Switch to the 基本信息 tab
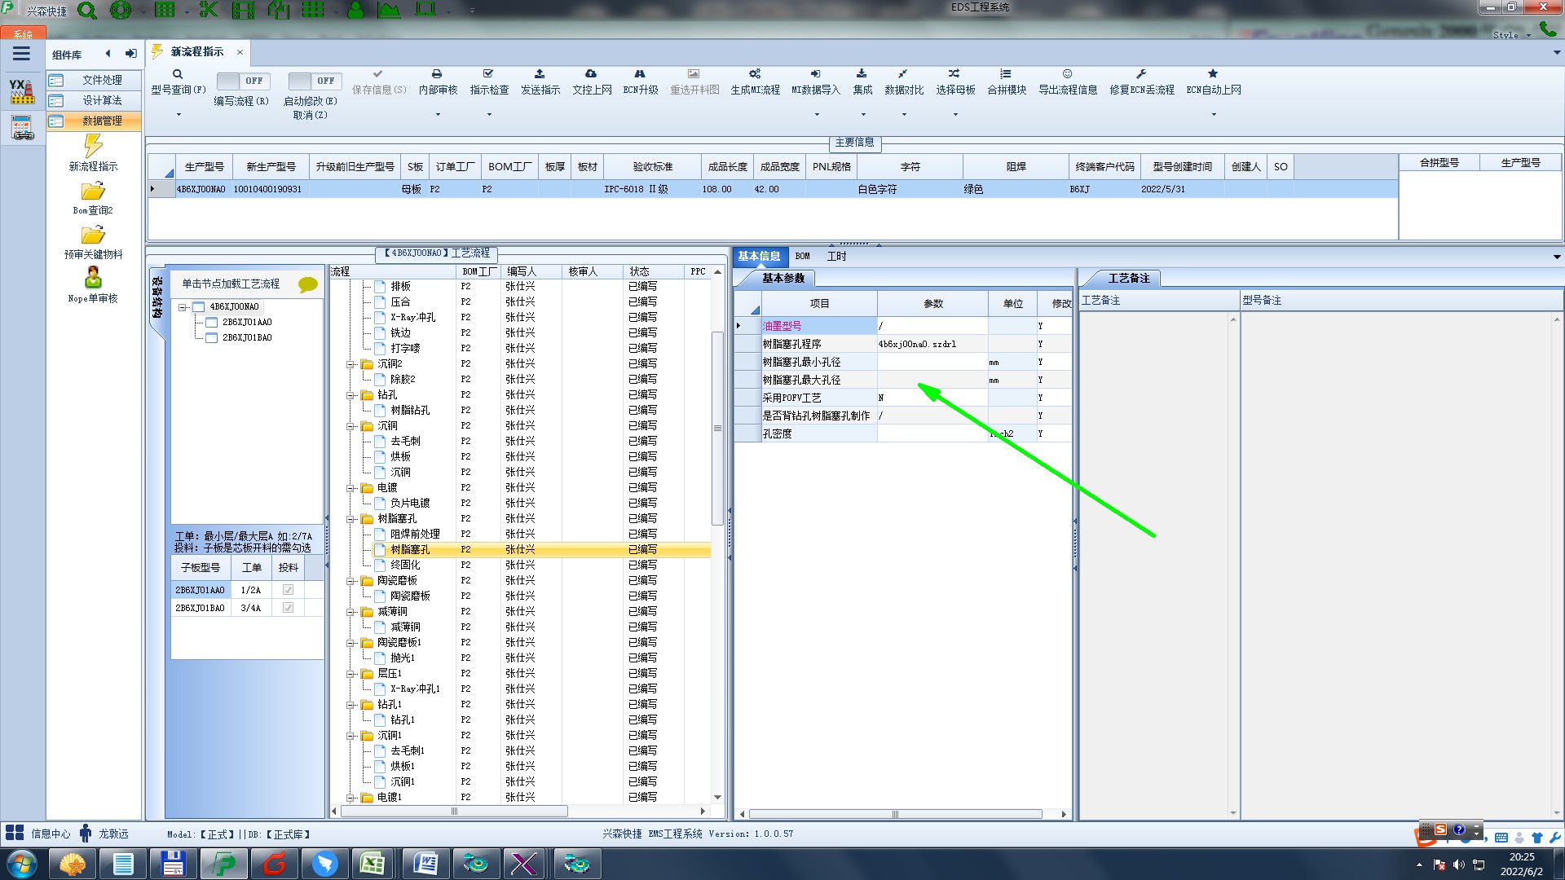This screenshot has width=1565, height=880. point(759,256)
